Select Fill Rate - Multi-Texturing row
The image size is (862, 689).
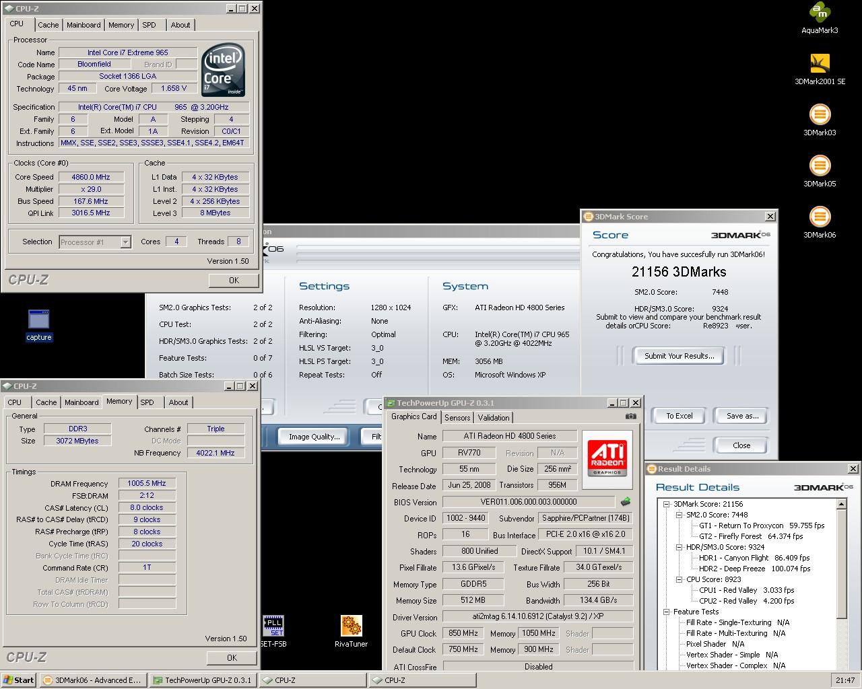735,633
